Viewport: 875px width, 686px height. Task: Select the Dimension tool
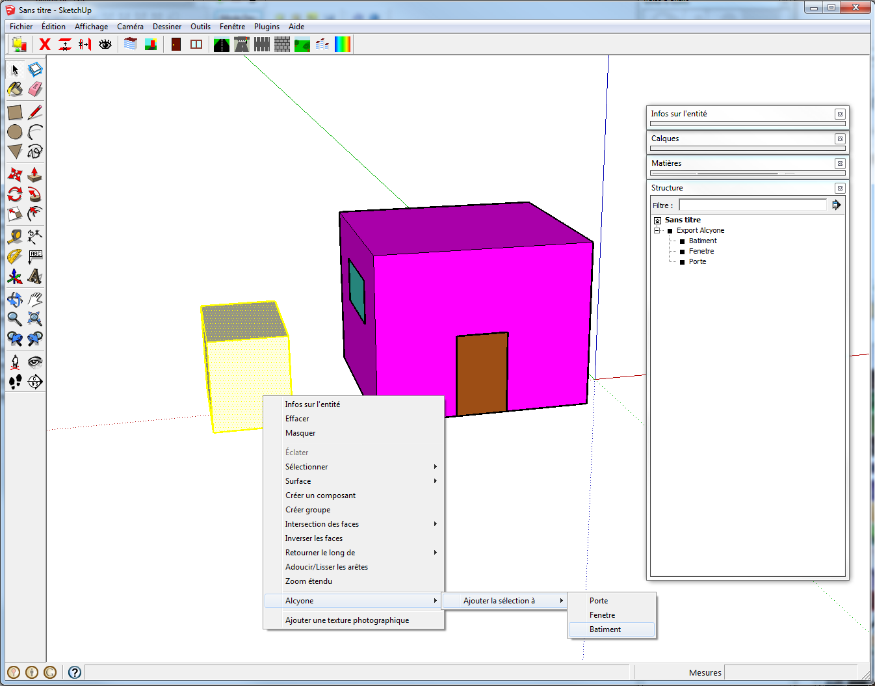(x=35, y=237)
